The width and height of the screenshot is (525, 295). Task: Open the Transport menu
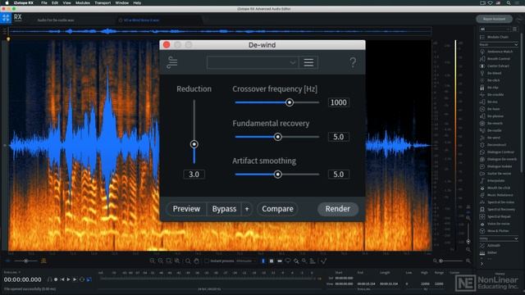point(103,2)
